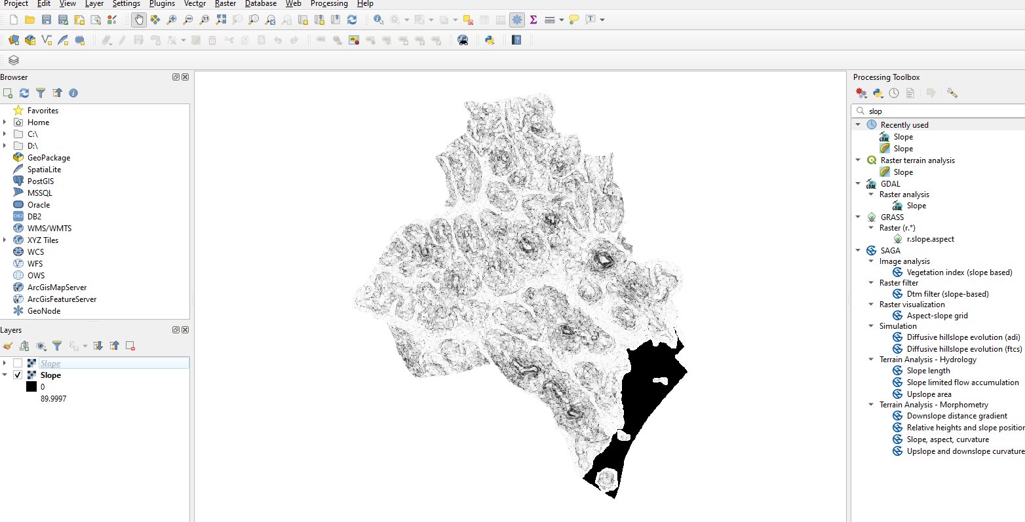This screenshot has height=522, width=1025.
Task: Run the GRASS r.slope.aspect algorithm
Action: coord(931,238)
